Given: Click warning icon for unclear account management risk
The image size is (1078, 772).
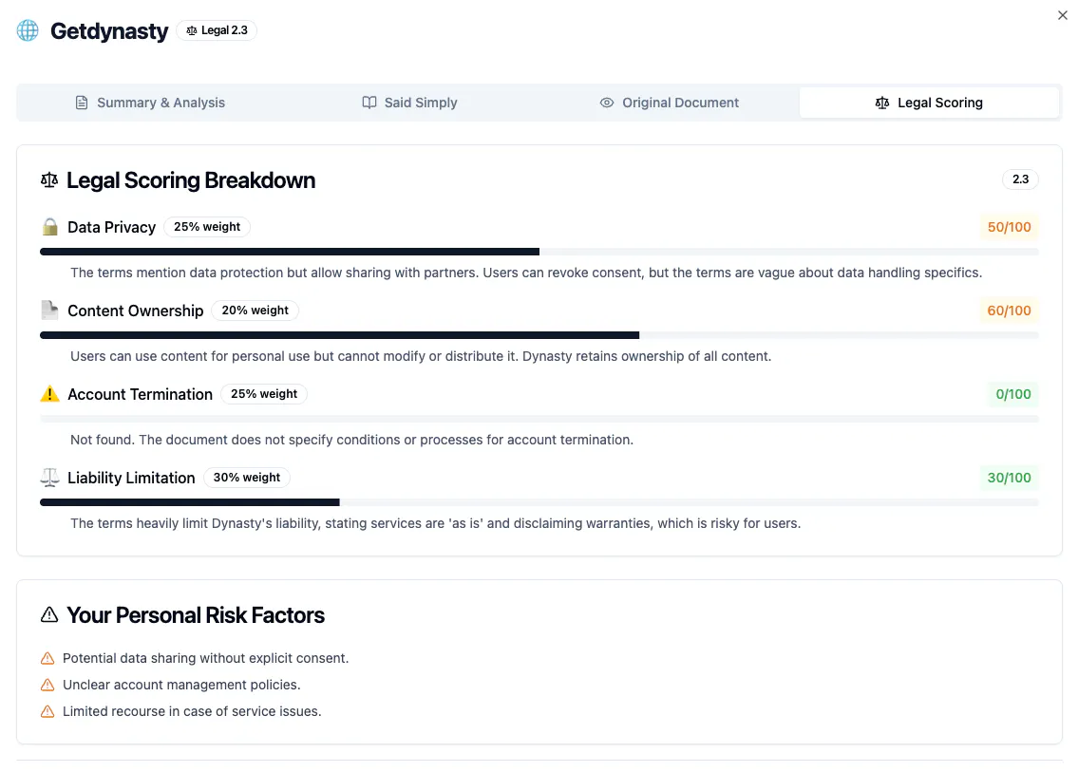Looking at the screenshot, I should [x=47, y=685].
